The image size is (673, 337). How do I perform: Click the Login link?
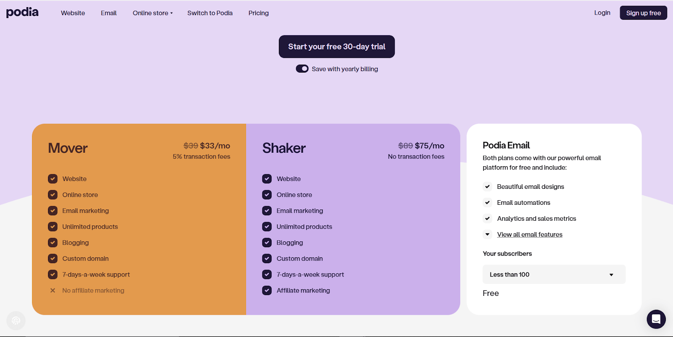tap(602, 13)
